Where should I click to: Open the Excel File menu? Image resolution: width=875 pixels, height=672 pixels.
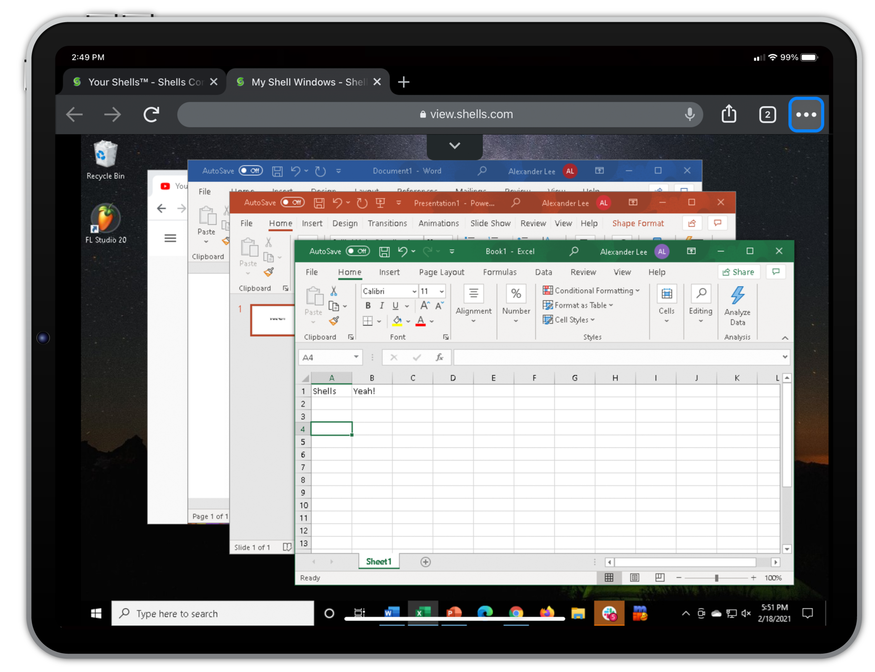(x=311, y=273)
